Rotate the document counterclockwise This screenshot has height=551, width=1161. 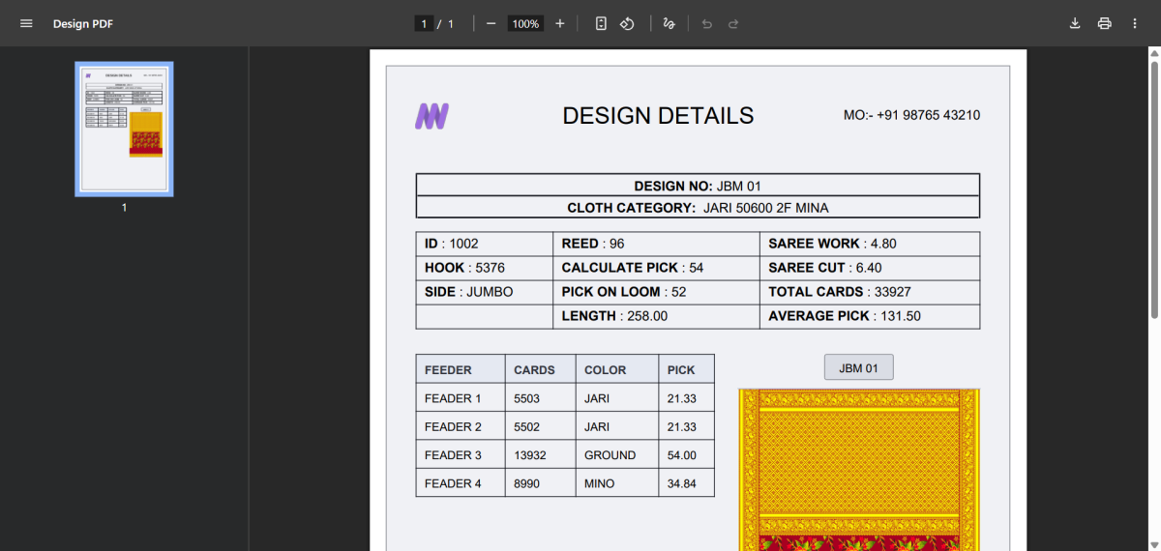(627, 23)
